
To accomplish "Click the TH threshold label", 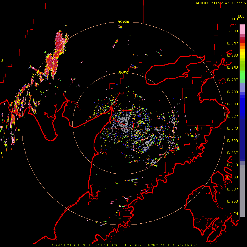I will [236, 214].
